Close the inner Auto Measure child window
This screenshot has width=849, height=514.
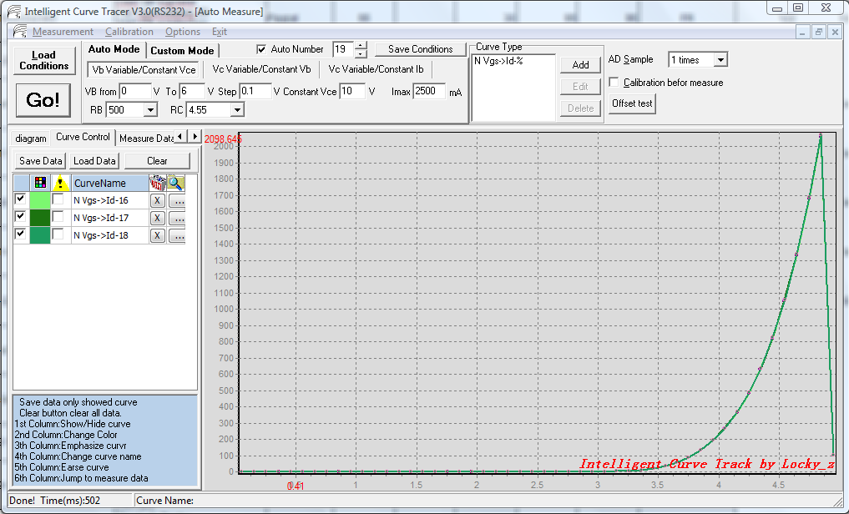[835, 33]
